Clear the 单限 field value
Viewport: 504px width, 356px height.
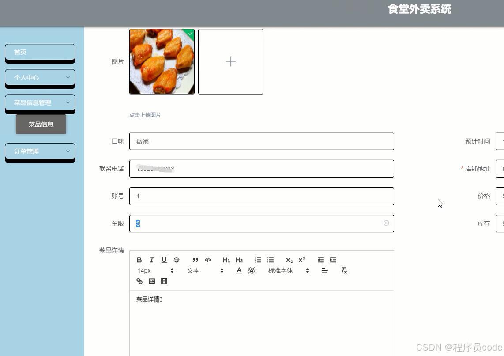[386, 223]
